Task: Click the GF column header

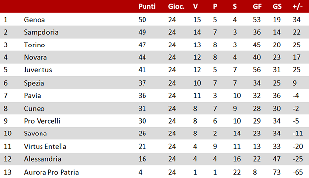Action: (x=257, y=6)
